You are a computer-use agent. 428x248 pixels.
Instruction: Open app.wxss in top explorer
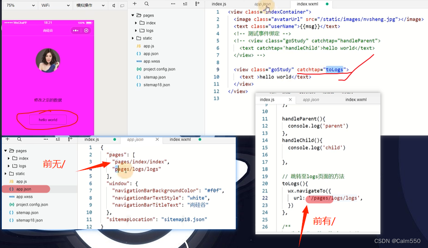click(x=152, y=61)
